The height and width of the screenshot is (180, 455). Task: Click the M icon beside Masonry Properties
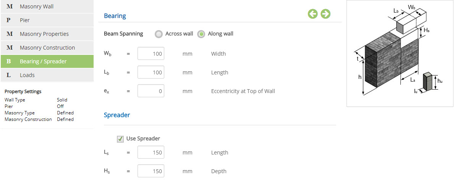[10, 34]
